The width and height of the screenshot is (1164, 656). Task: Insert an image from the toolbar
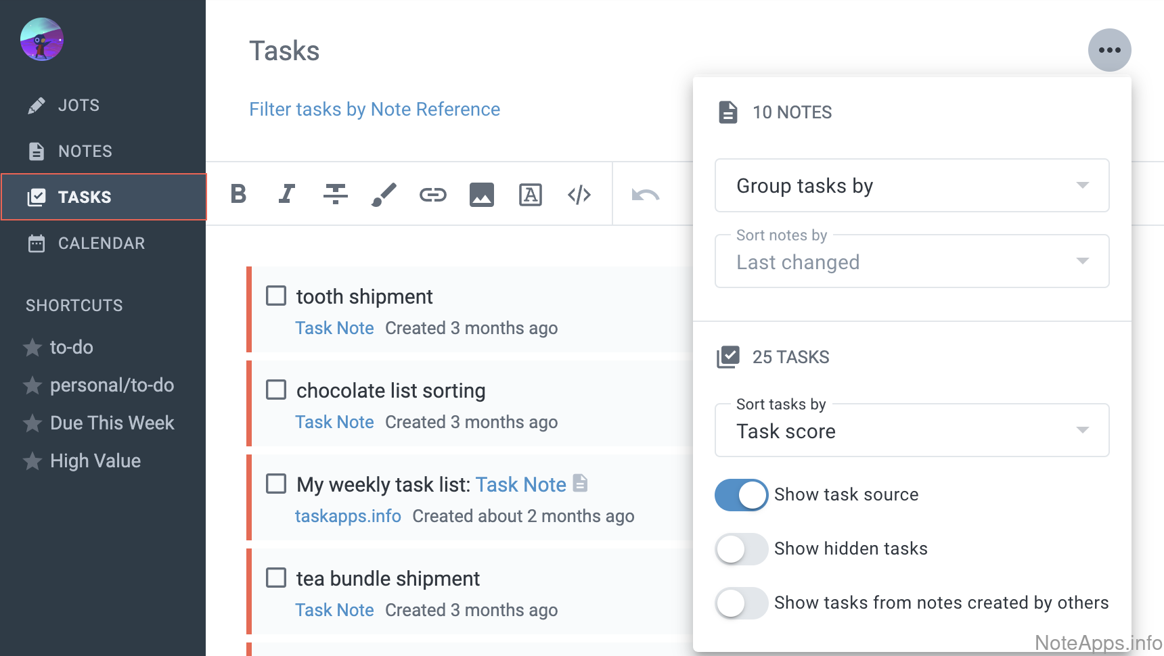pos(482,195)
